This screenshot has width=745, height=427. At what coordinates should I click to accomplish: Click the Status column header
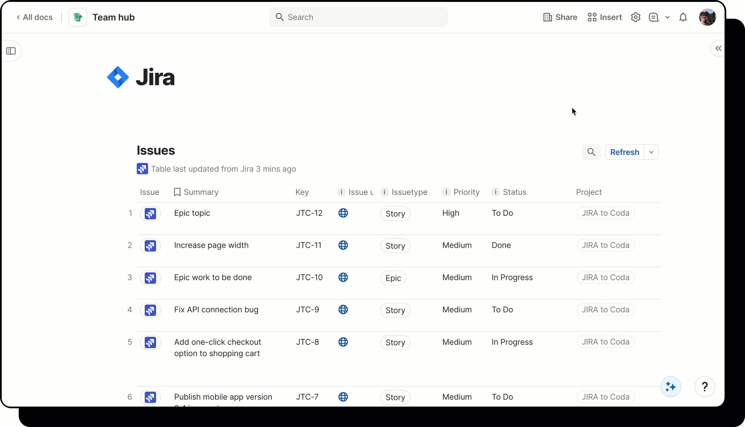click(x=514, y=192)
